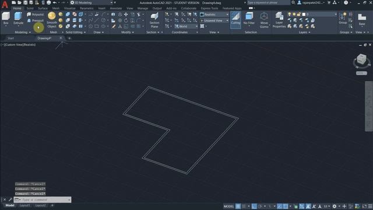
Task: Save drawing with quick access Save icon
Action: tap(25, 2)
